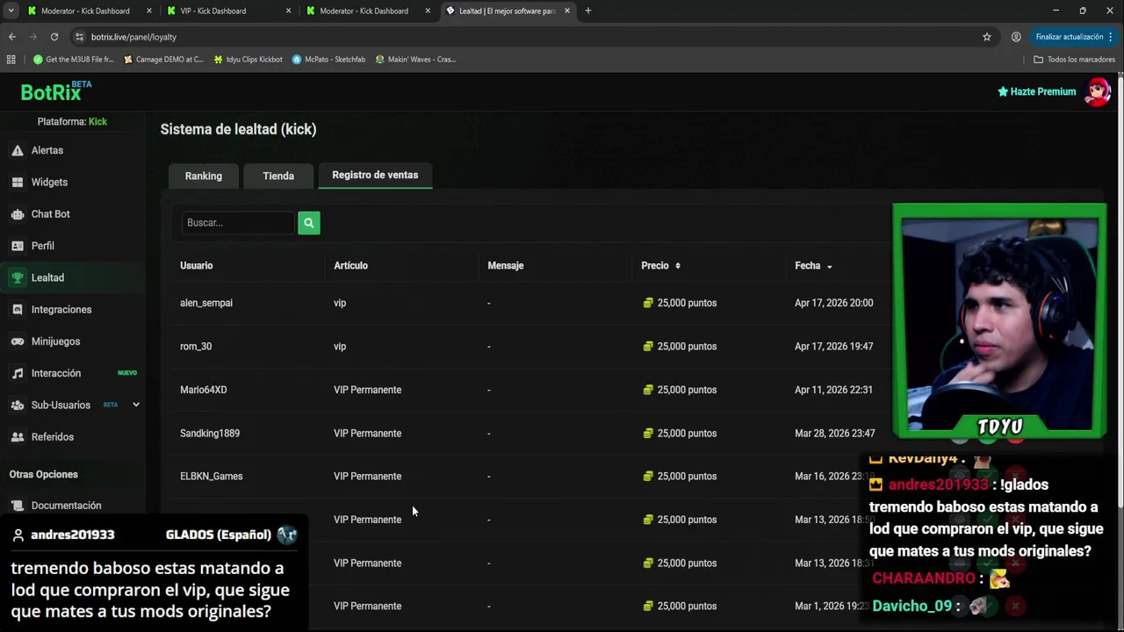Open the user avatar profile menu
This screenshot has width=1124, height=632.
(x=1098, y=91)
